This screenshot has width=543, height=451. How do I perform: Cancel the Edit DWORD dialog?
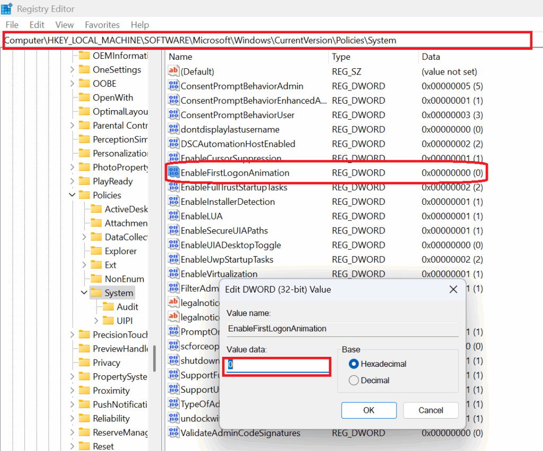[x=431, y=410]
